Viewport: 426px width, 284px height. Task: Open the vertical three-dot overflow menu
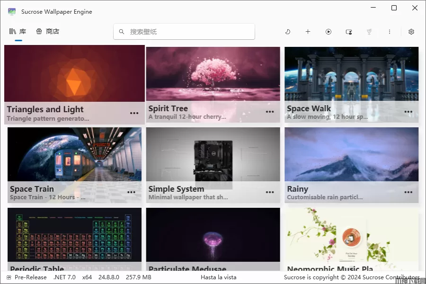390,32
